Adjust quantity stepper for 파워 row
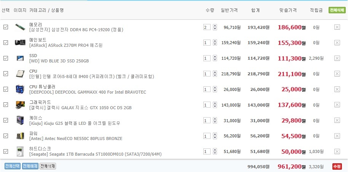This screenshot has width=348, height=172. 215,136
